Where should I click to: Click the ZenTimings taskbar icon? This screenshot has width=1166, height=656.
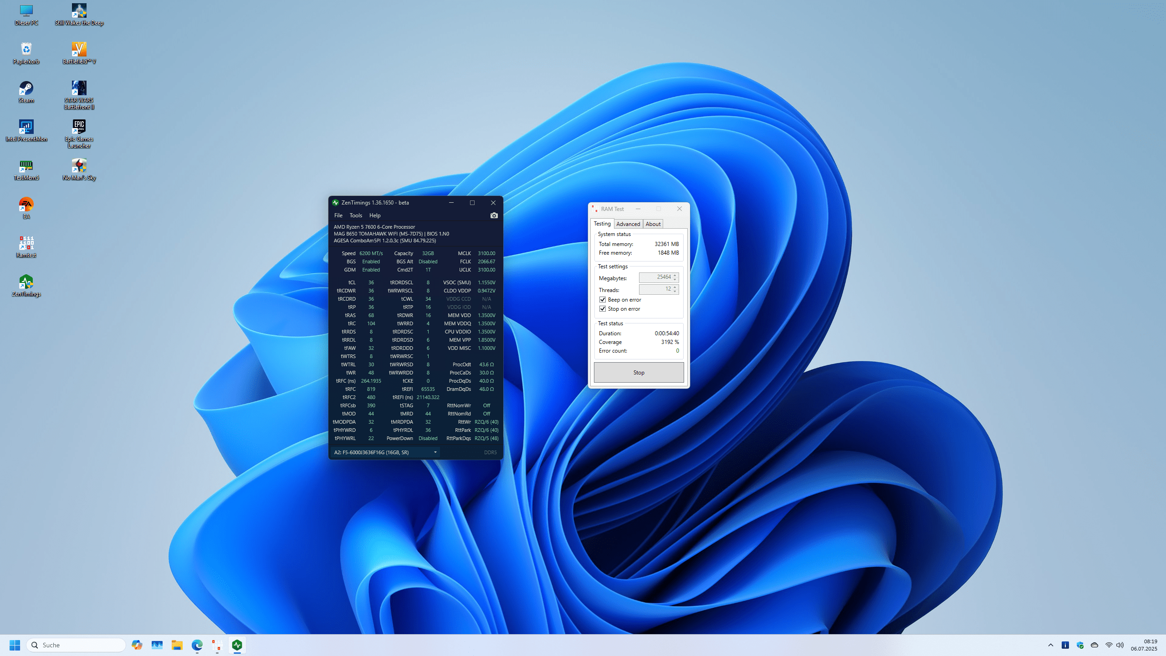[x=237, y=645]
